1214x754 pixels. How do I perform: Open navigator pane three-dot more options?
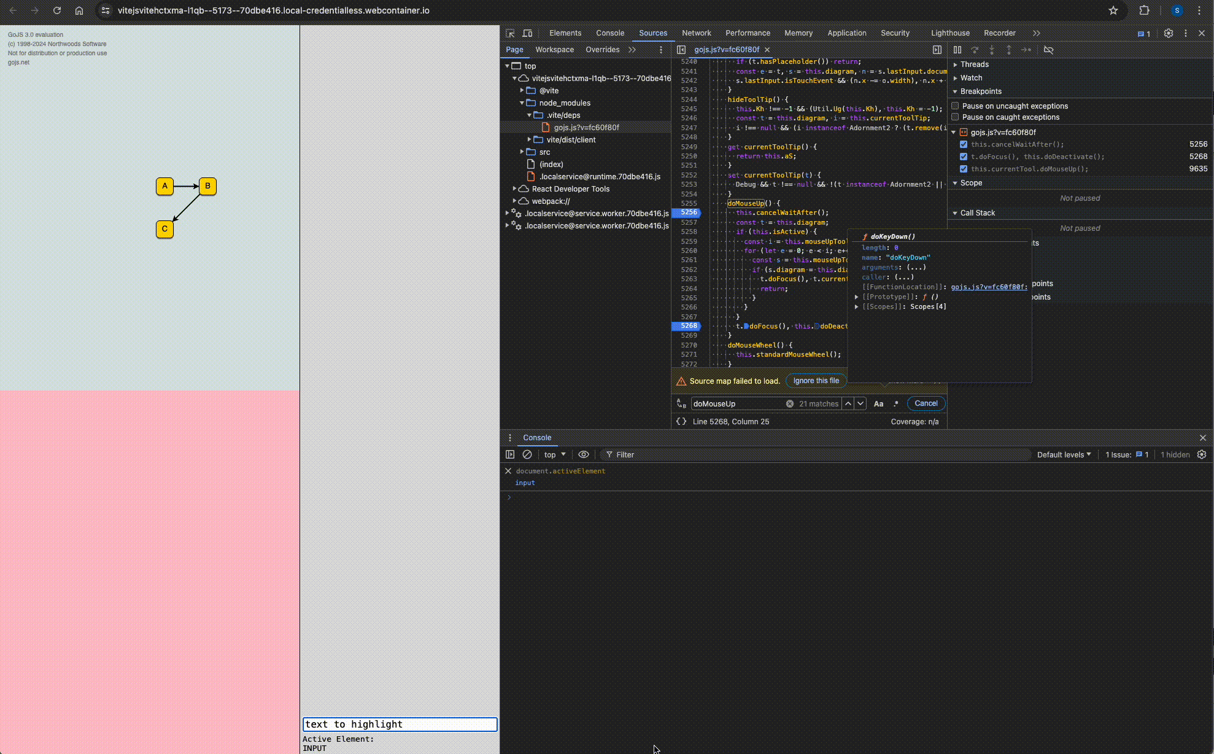661,50
